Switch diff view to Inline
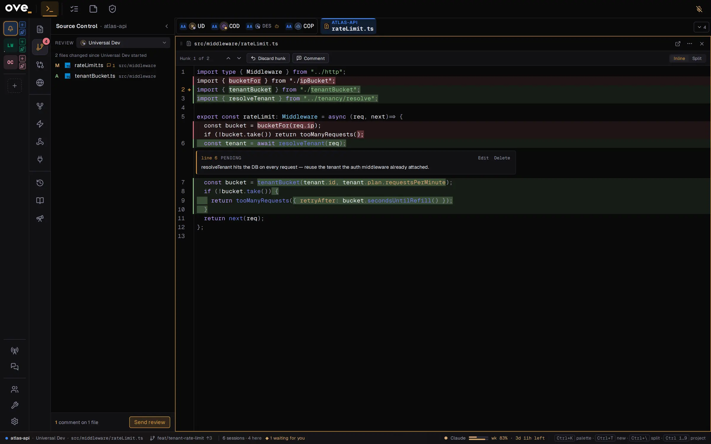 (x=679, y=58)
